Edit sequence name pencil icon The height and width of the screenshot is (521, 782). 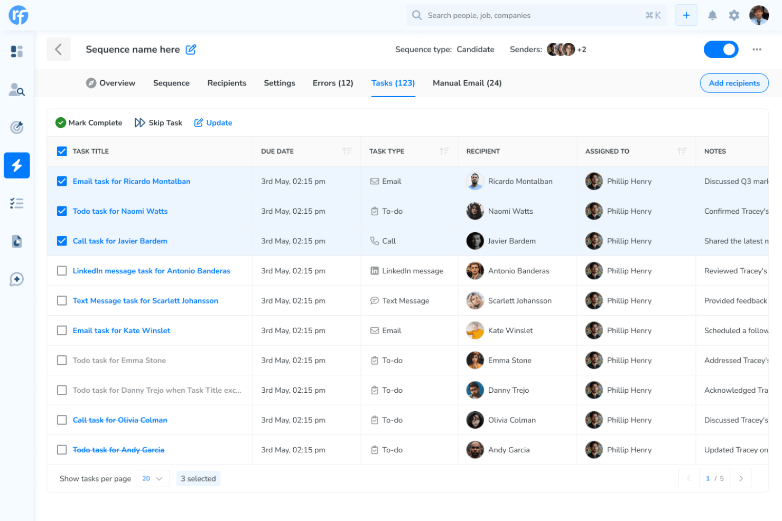coord(191,50)
